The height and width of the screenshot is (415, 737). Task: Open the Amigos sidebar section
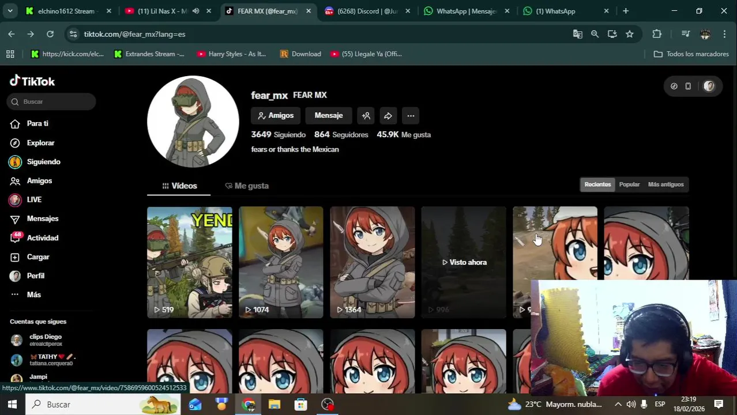31,181
